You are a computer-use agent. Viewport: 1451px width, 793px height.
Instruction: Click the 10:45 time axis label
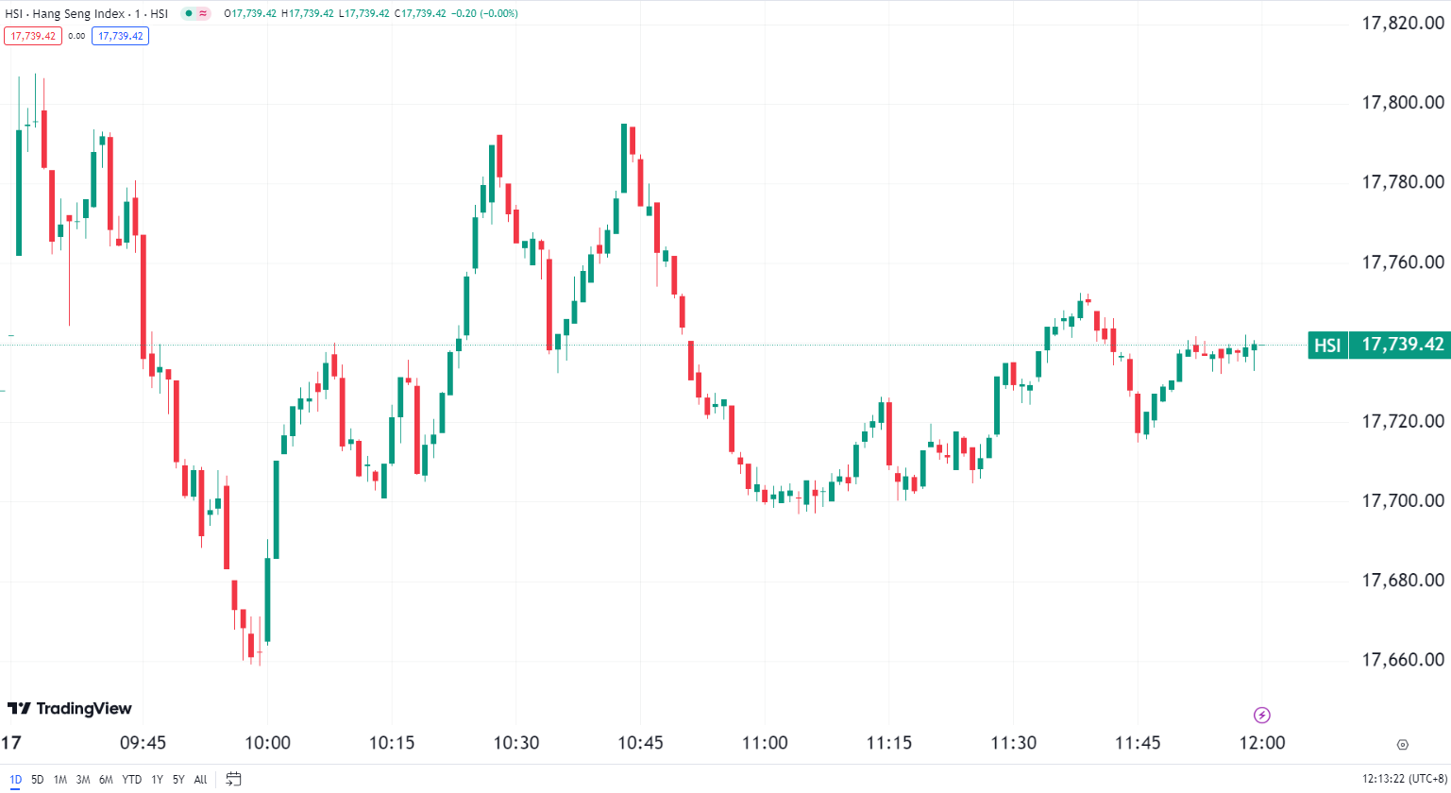(x=640, y=743)
